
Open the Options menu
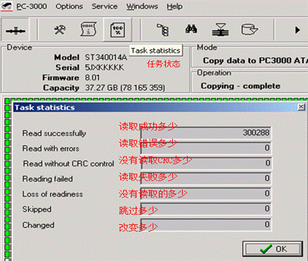69,7
